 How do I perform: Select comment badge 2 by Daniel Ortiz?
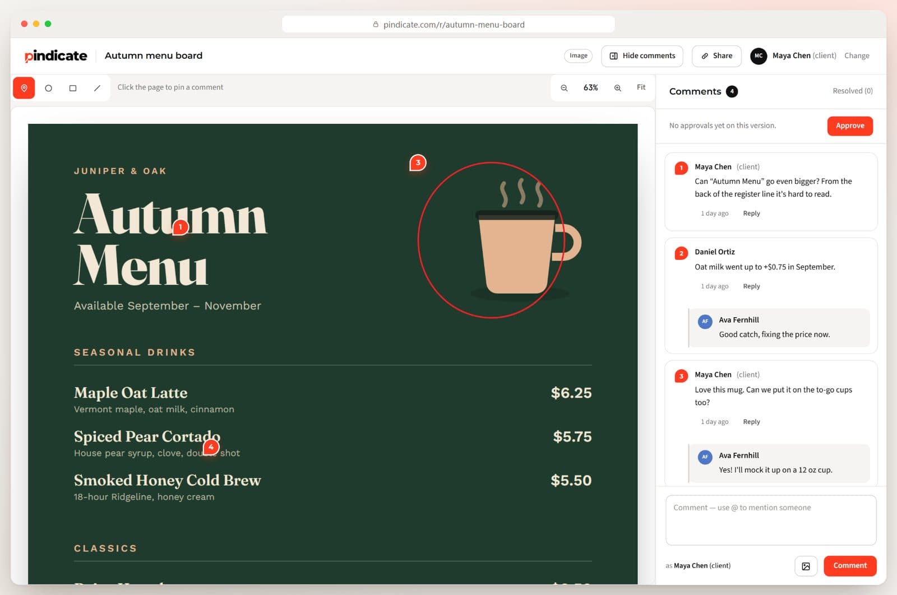pos(681,253)
